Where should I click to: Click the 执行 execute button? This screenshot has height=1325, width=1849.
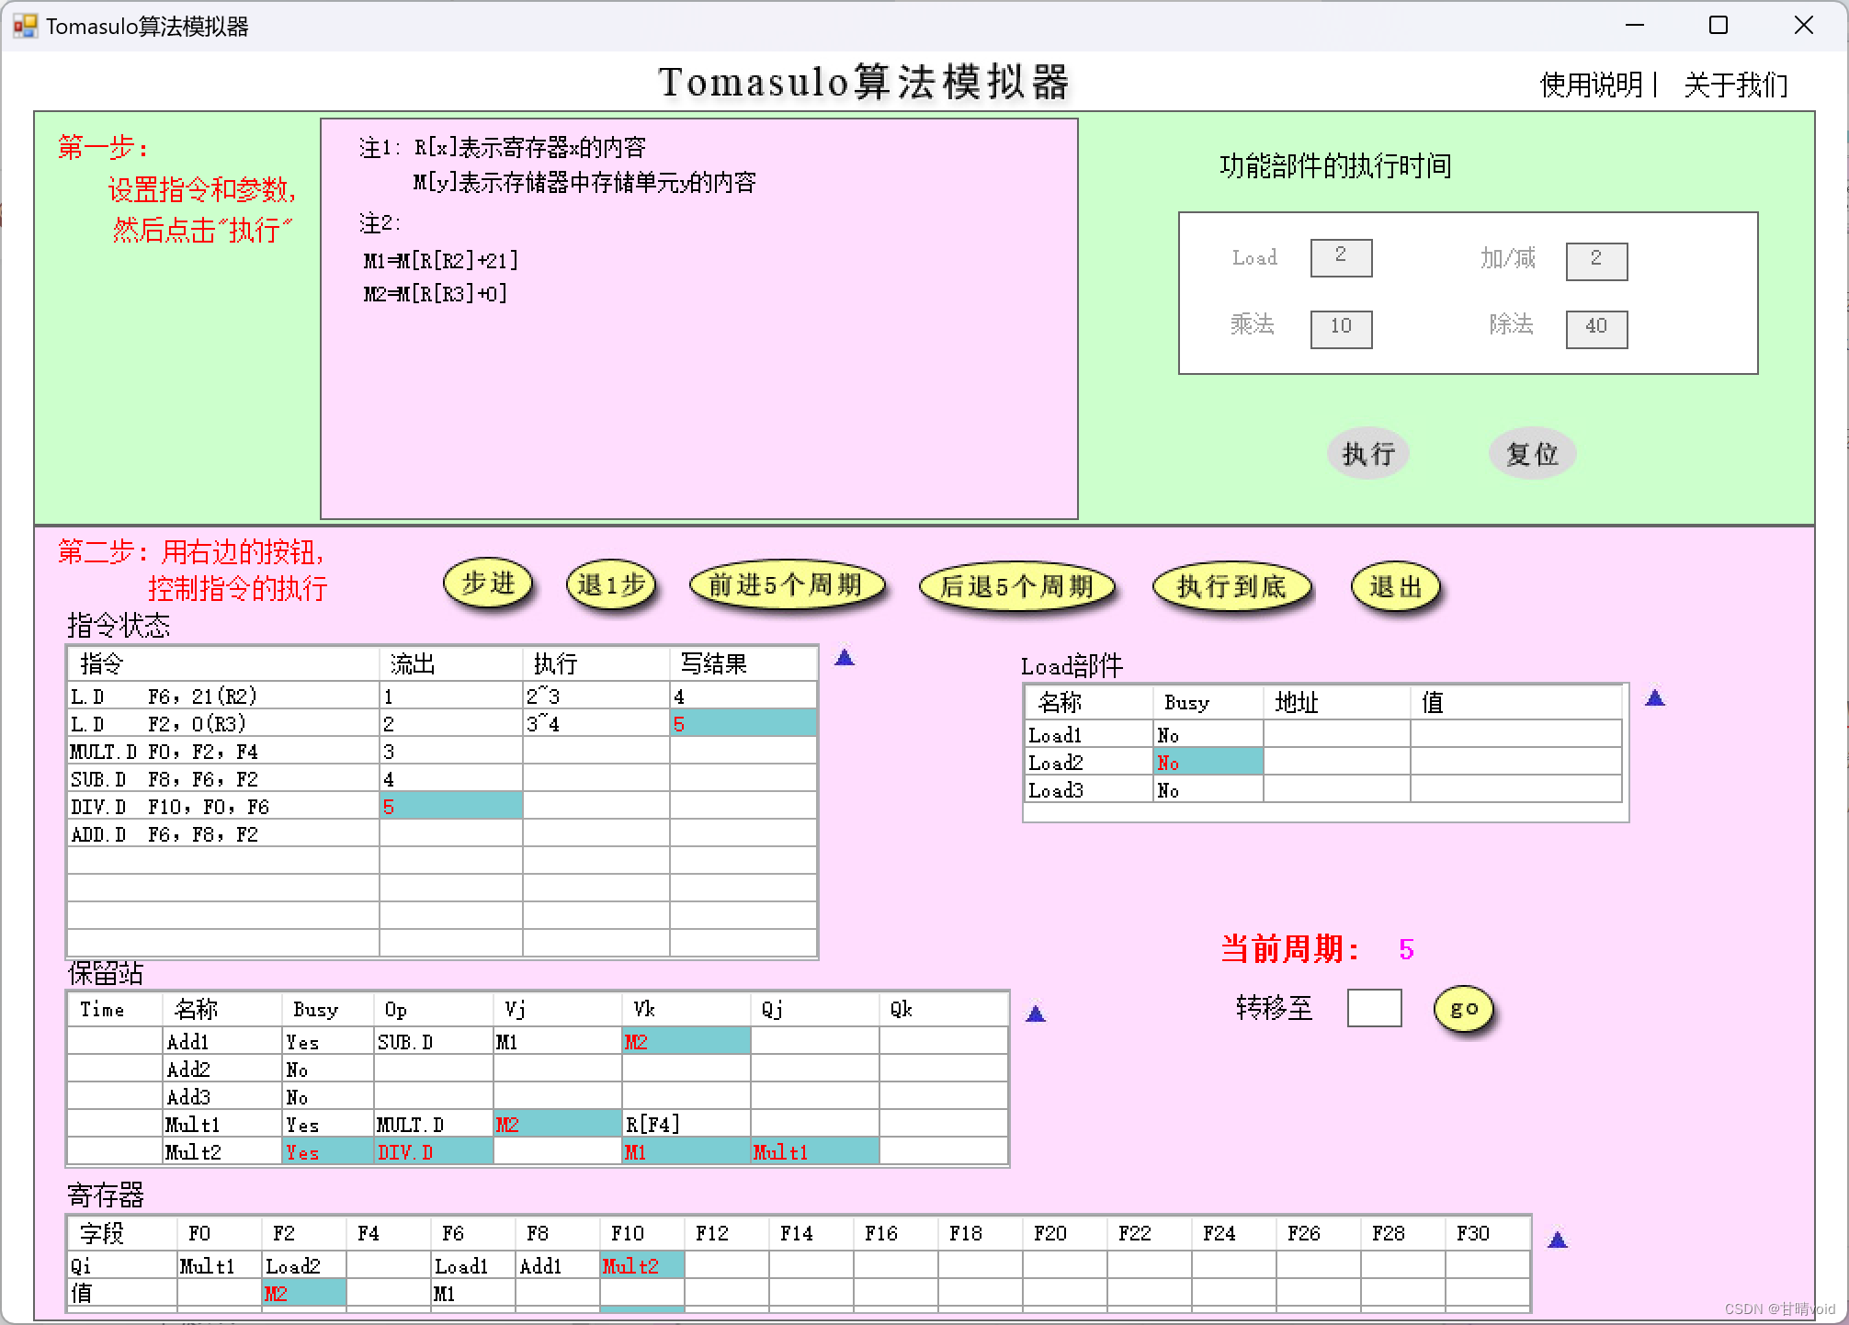coord(1368,453)
